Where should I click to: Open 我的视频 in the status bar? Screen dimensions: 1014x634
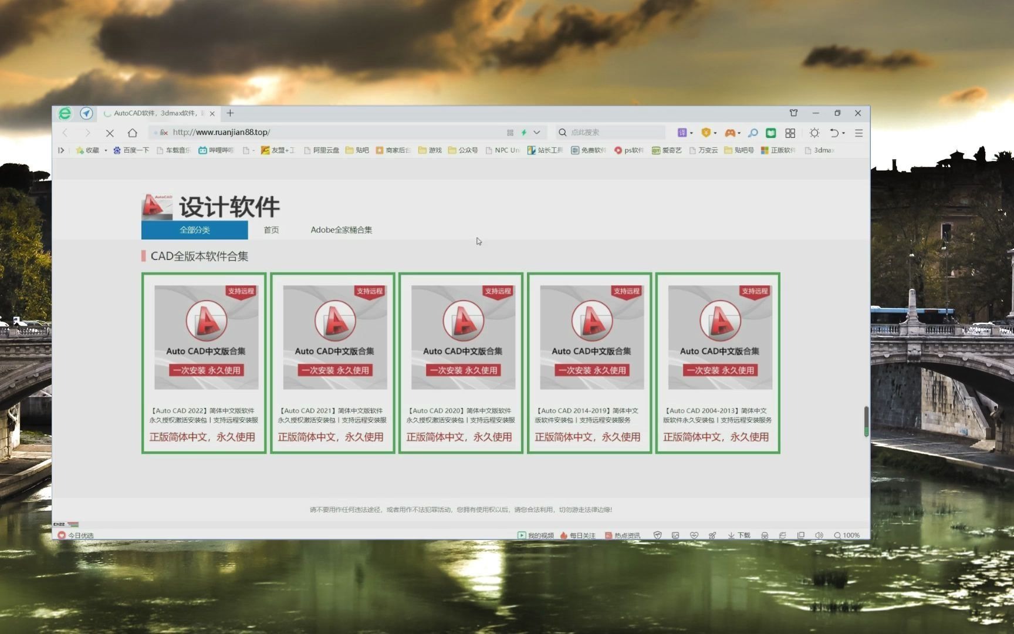tap(536, 535)
